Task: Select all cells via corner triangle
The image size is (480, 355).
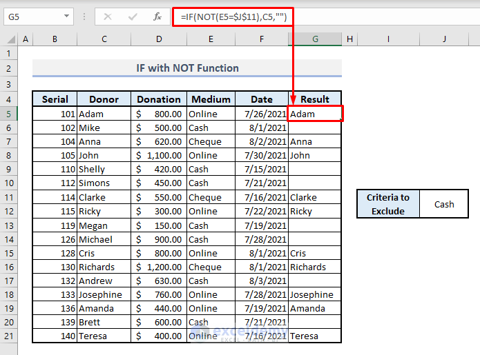Action: pos(11,39)
